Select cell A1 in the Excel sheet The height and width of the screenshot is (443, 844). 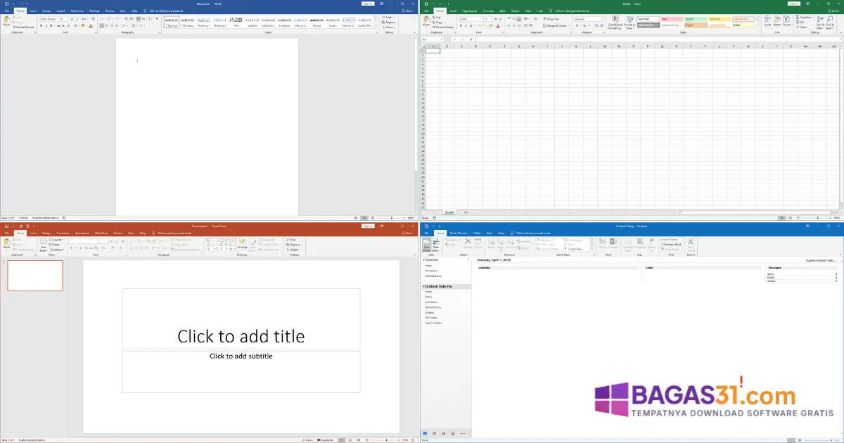(x=433, y=51)
